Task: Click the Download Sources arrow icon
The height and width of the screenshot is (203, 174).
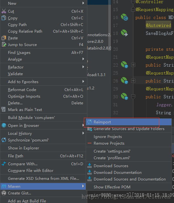Action: click(x=90, y=166)
